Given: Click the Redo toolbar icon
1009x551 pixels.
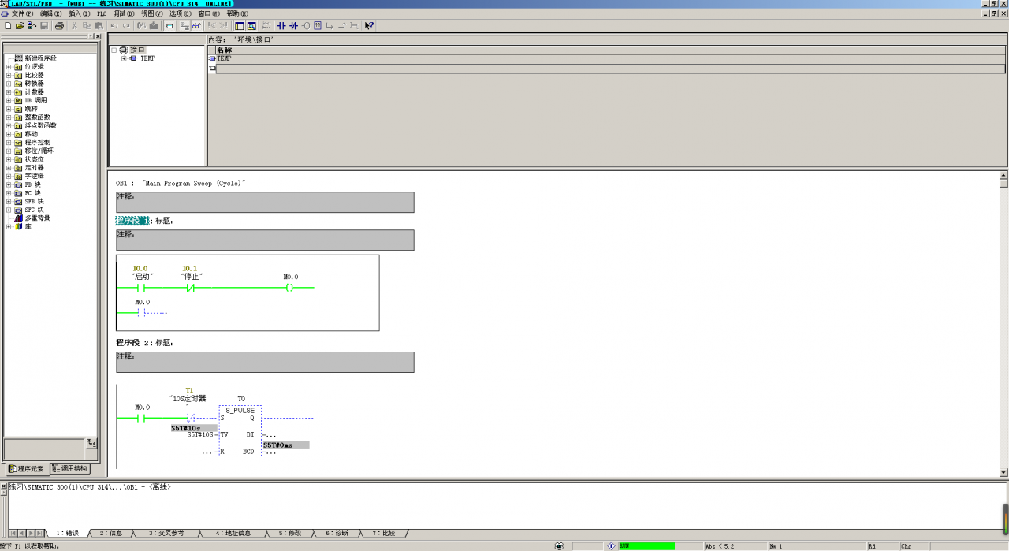Looking at the screenshot, I should point(126,26).
